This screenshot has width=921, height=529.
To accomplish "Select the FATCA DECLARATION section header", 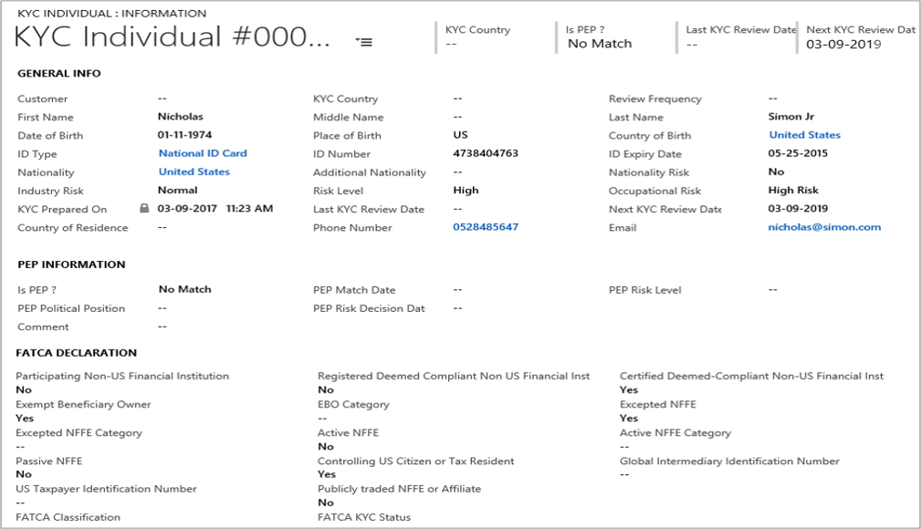I will pos(77,353).
